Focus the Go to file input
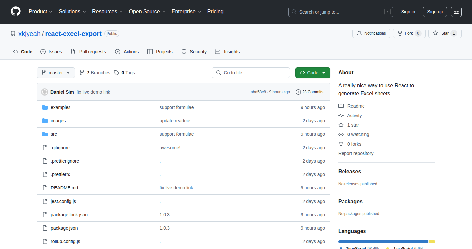 [251, 73]
